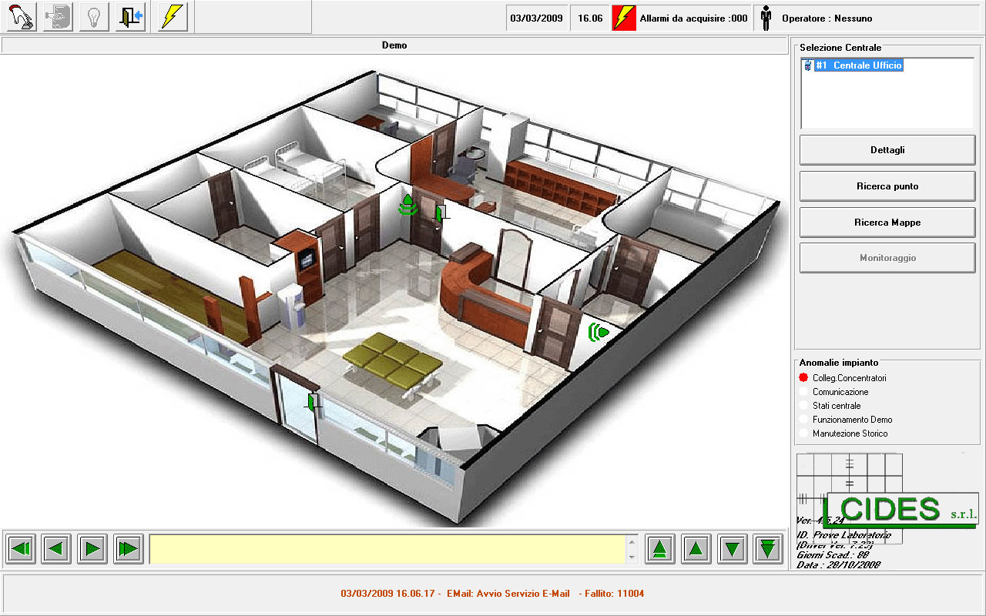The image size is (986, 616).
Task: Click the operator login hand icon
Action: 22,17
